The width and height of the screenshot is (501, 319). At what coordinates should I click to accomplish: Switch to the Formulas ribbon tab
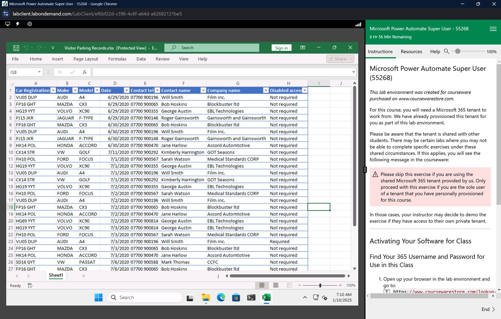[117, 59]
